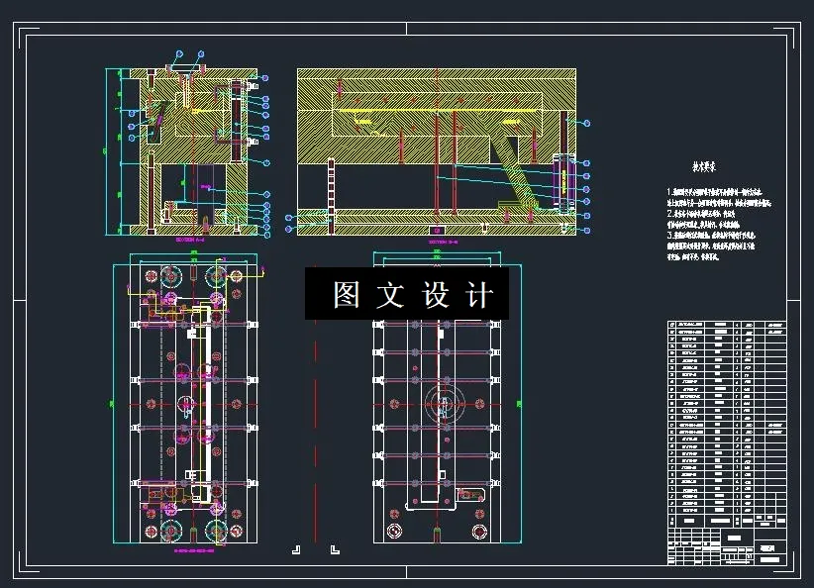814x588 pixels.
Task: Click the magenta dimension note below left plan view
Action: (x=194, y=550)
